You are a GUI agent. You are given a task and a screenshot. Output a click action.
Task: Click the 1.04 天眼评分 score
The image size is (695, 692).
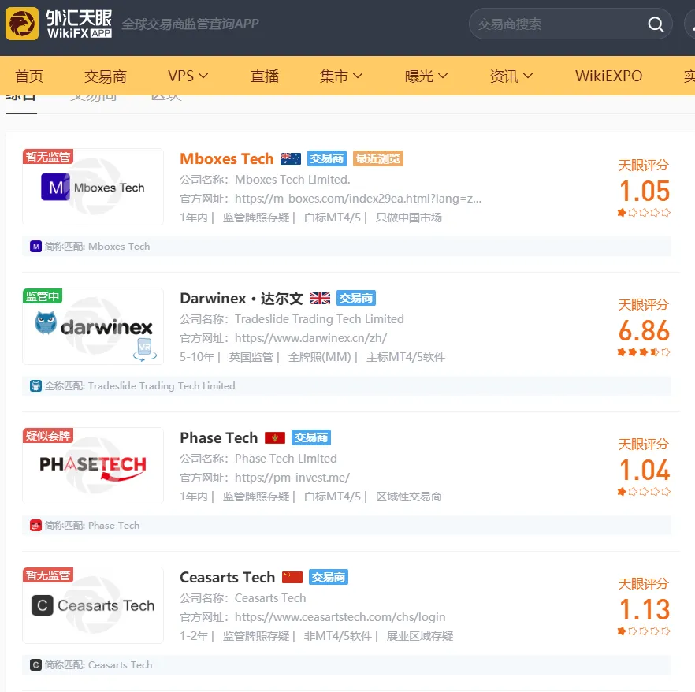[645, 471]
